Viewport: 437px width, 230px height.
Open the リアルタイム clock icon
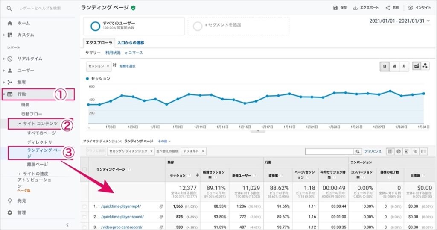(x=10, y=59)
